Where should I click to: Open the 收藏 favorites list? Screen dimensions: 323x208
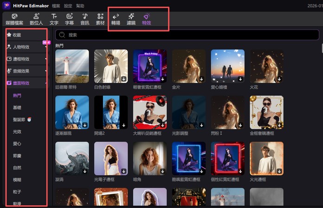(17, 35)
